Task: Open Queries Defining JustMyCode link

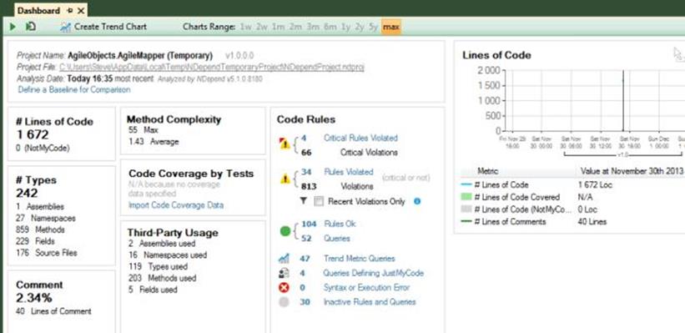Action: (374, 273)
